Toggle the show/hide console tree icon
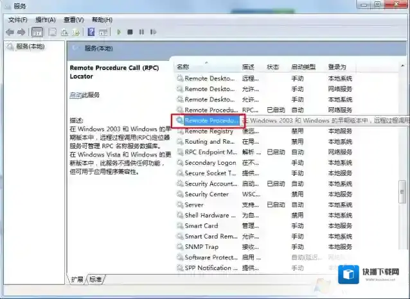 [x=37, y=31]
